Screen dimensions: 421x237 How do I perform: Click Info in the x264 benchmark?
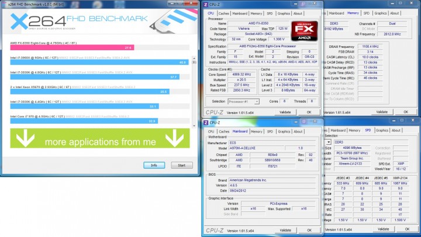(154, 165)
